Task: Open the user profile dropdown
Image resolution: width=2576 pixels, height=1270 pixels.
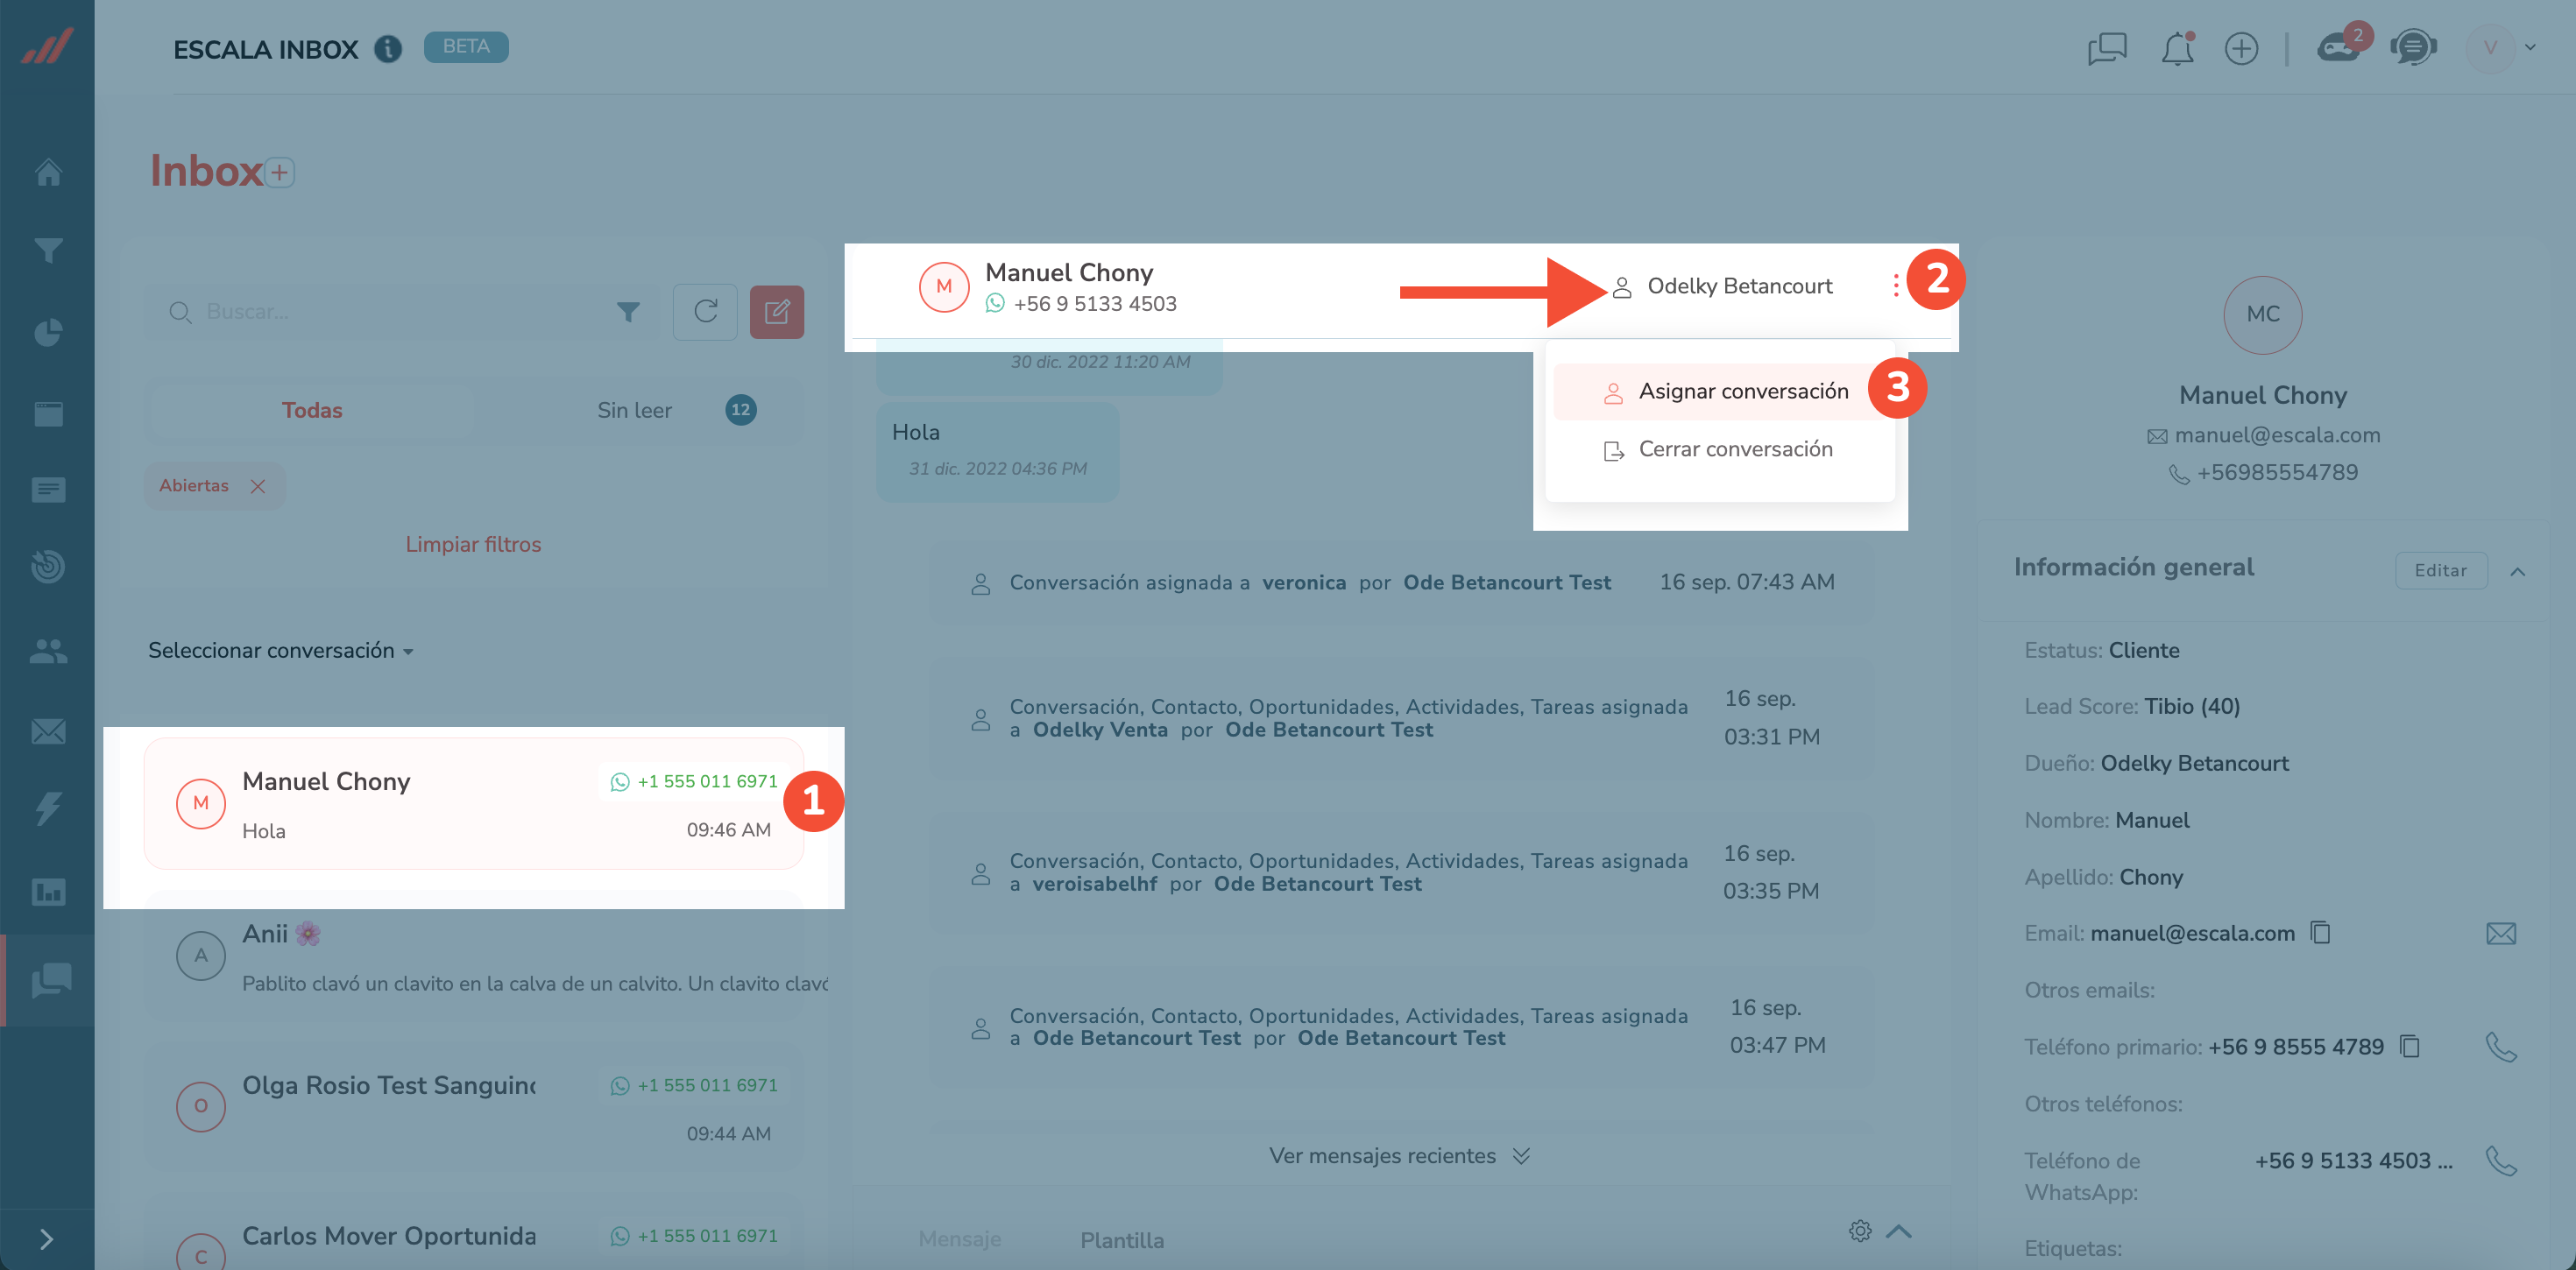Action: pos(2502,47)
